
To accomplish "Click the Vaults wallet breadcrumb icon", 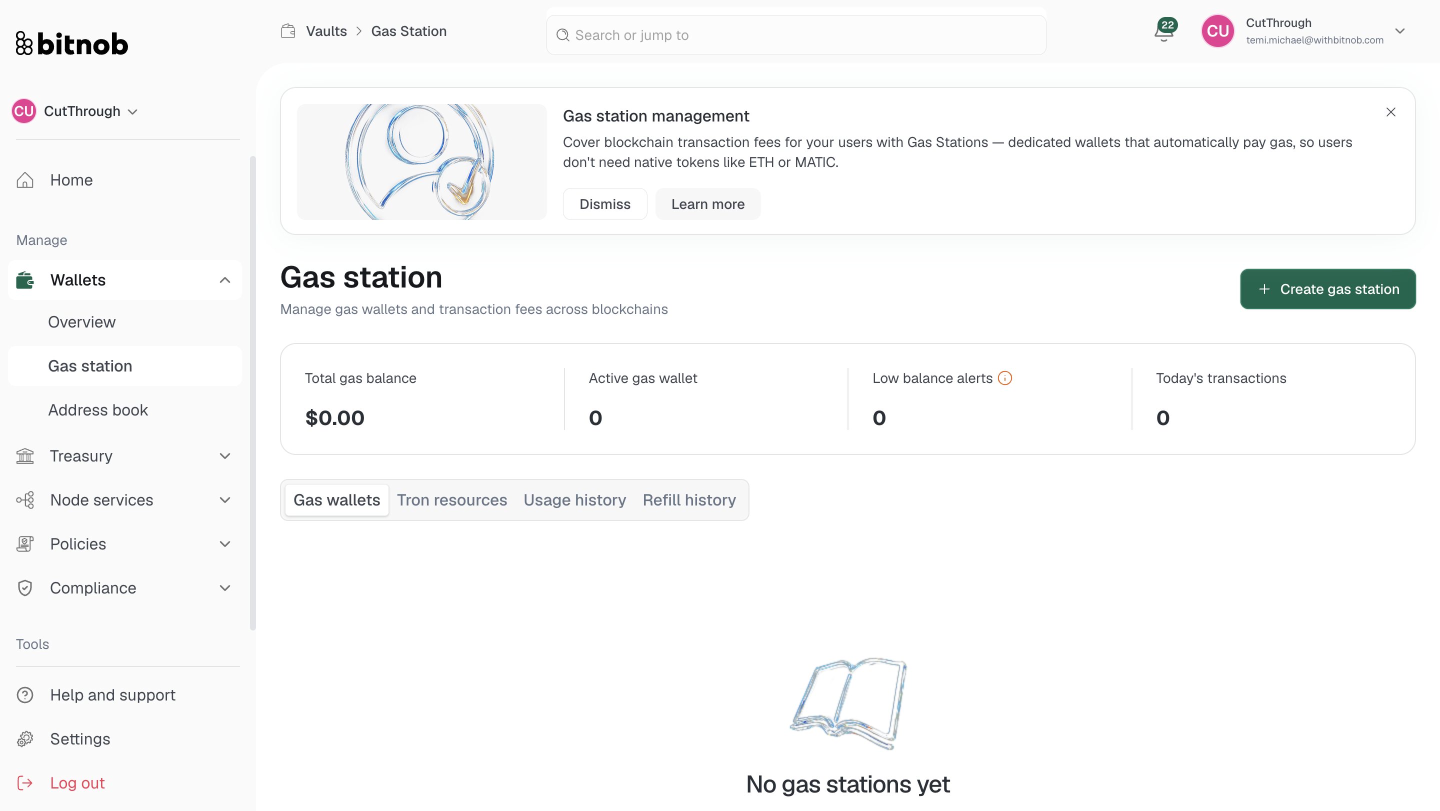I will [288, 31].
